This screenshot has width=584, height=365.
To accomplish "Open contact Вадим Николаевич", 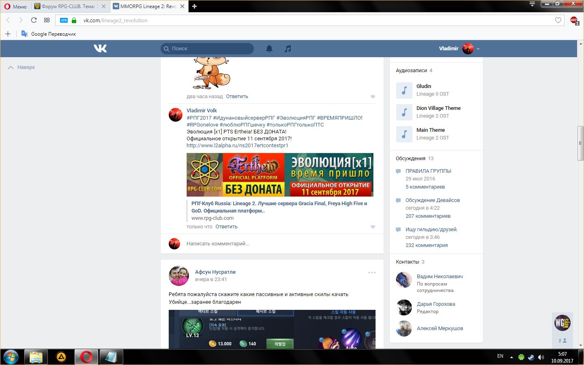I will coord(440,276).
